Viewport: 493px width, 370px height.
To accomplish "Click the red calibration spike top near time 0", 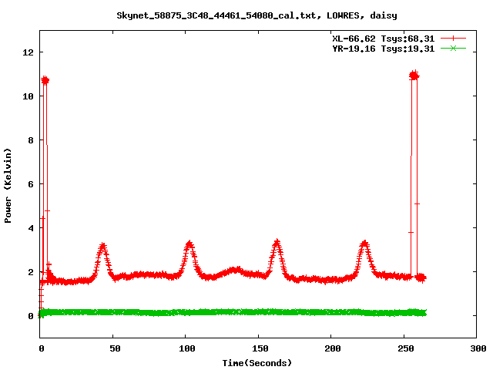I will click(x=45, y=80).
